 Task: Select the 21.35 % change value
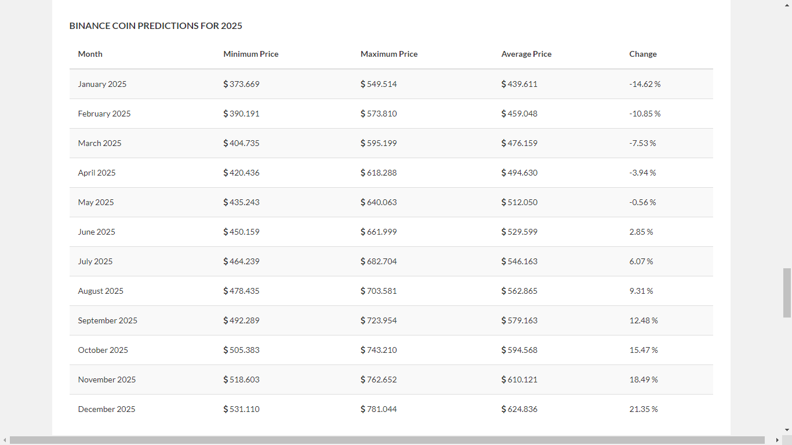(x=644, y=409)
